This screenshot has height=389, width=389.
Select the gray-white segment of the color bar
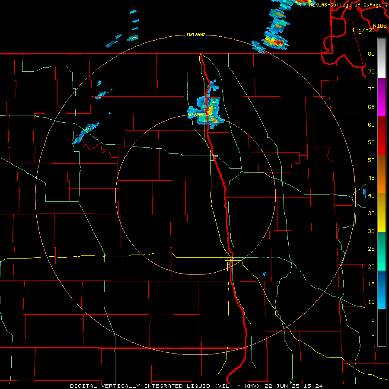(x=382, y=58)
